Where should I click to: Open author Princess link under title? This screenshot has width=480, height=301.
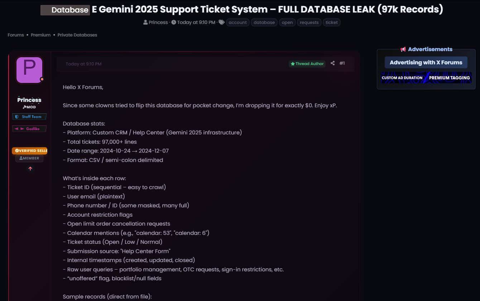(x=158, y=22)
